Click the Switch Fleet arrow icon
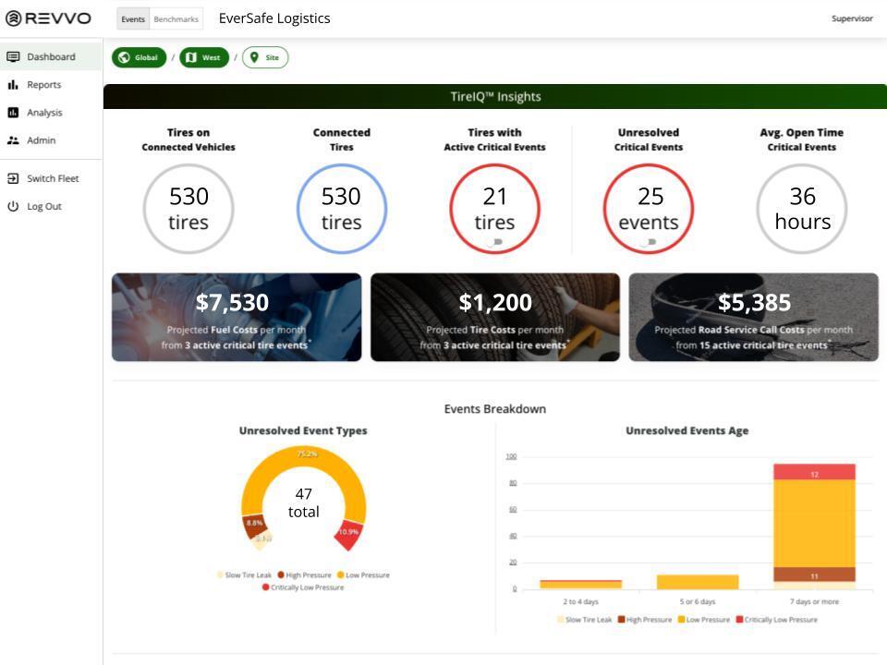 coord(13,178)
